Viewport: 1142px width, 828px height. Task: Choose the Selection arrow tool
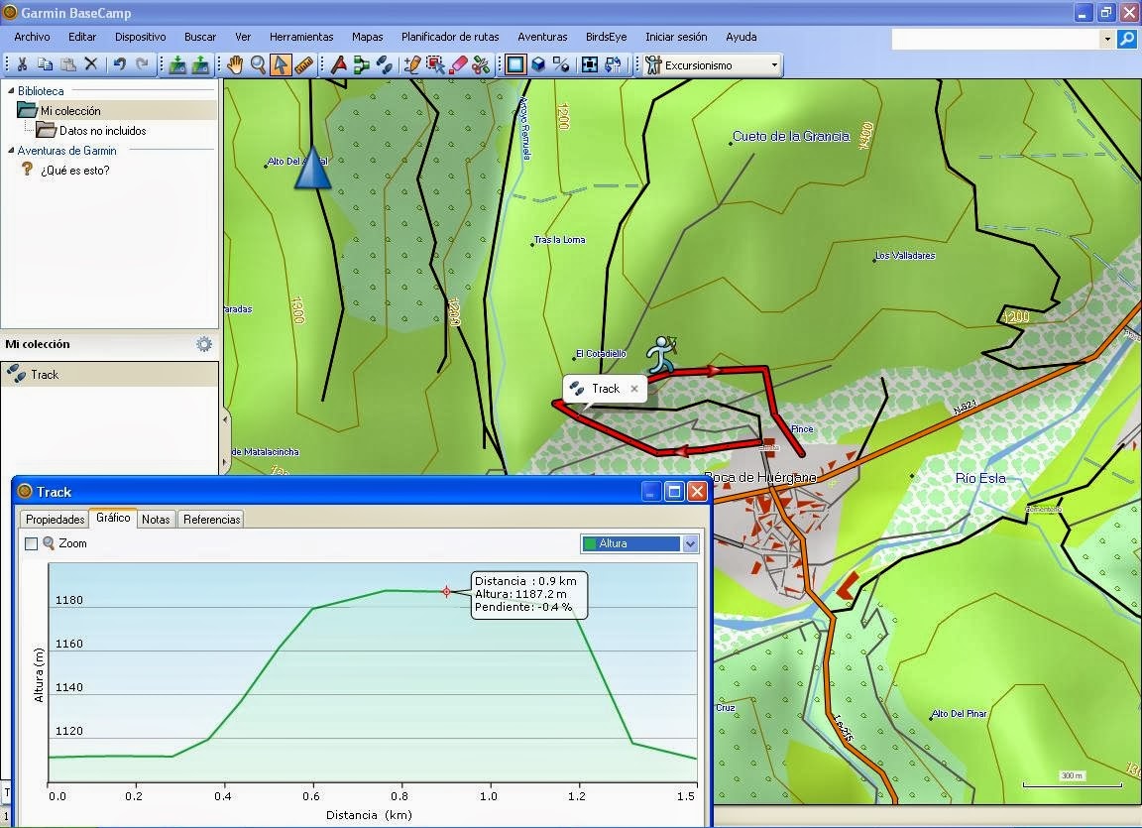282,63
